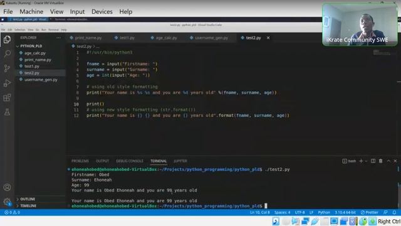Switch to the age_calc.py editor tab
401x226 pixels.
tap(164, 38)
